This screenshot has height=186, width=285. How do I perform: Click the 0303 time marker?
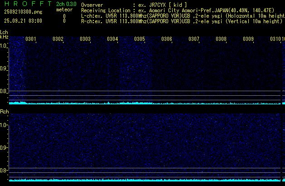(x=85, y=39)
